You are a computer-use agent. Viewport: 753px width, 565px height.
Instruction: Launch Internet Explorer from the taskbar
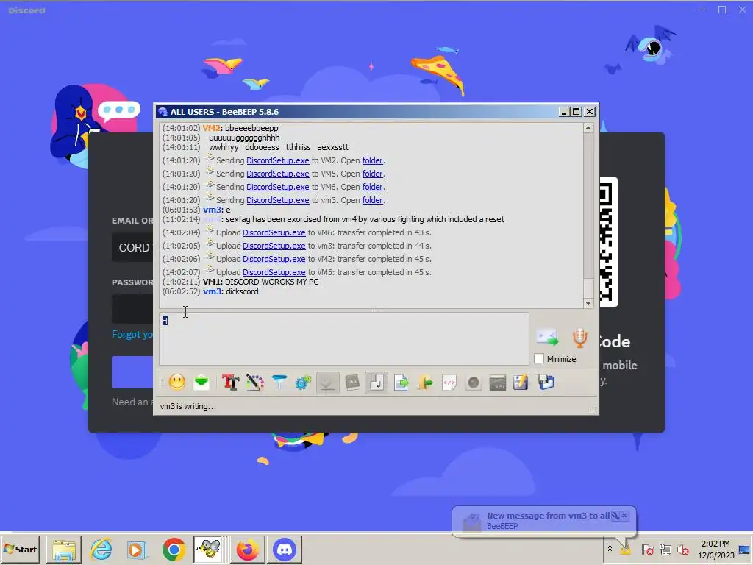point(101,549)
